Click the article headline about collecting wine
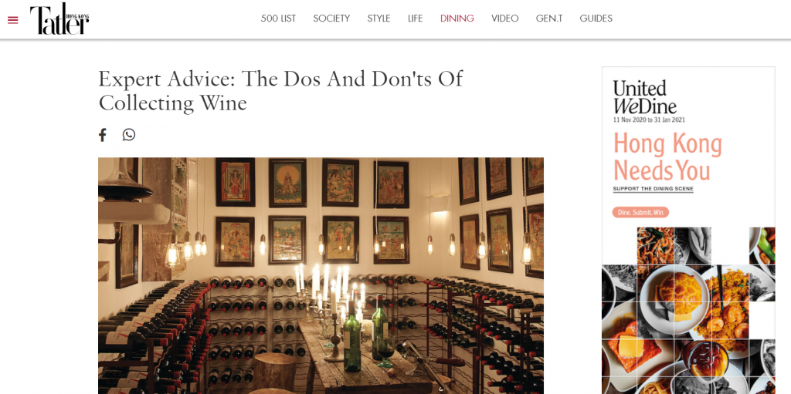This screenshot has height=394, width=791. [x=280, y=91]
